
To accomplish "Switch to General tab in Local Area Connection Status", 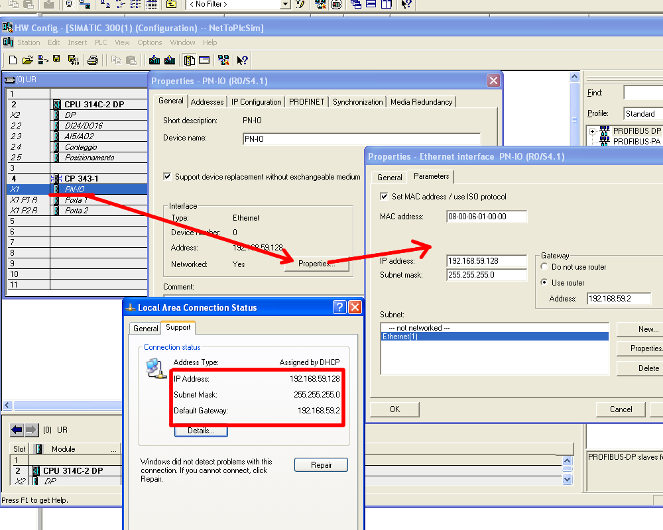I will tap(145, 329).
